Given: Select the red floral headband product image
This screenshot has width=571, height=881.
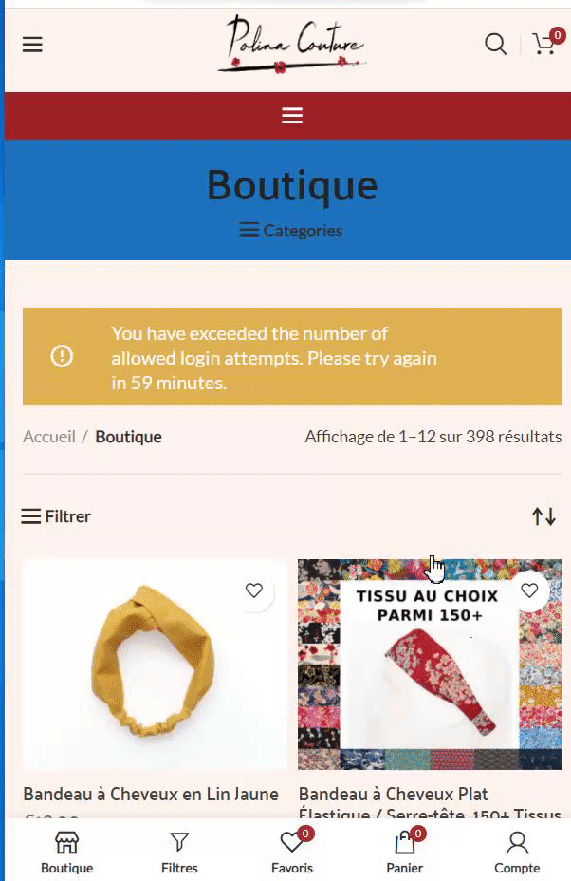Looking at the screenshot, I should tap(430, 665).
